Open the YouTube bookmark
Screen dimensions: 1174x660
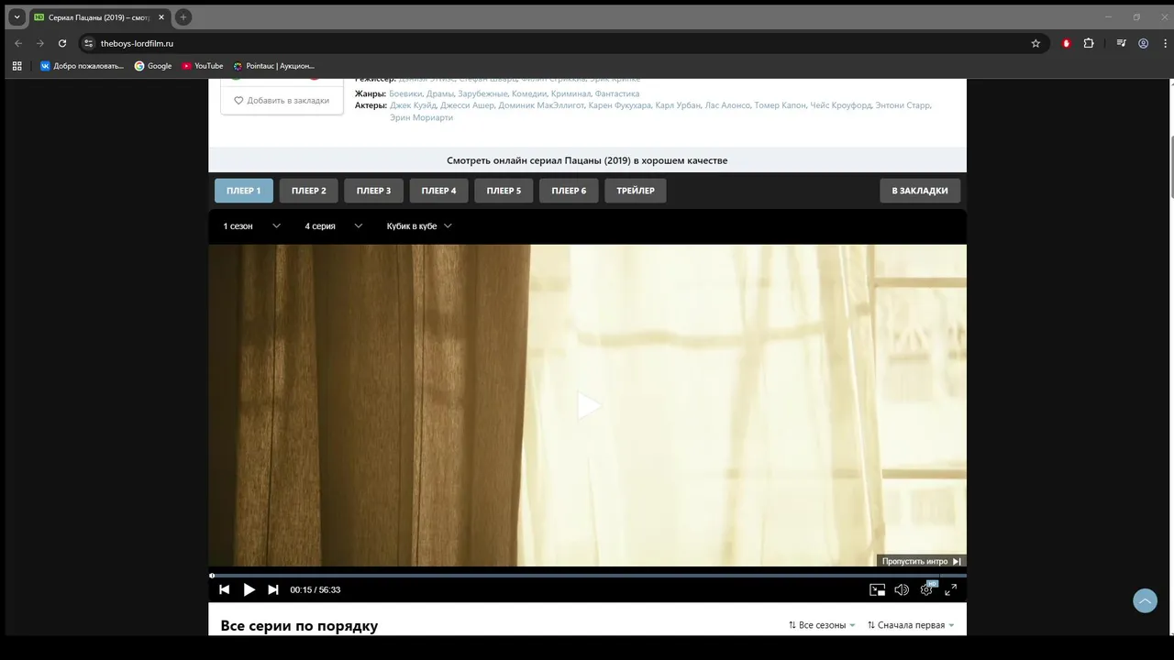click(x=203, y=66)
